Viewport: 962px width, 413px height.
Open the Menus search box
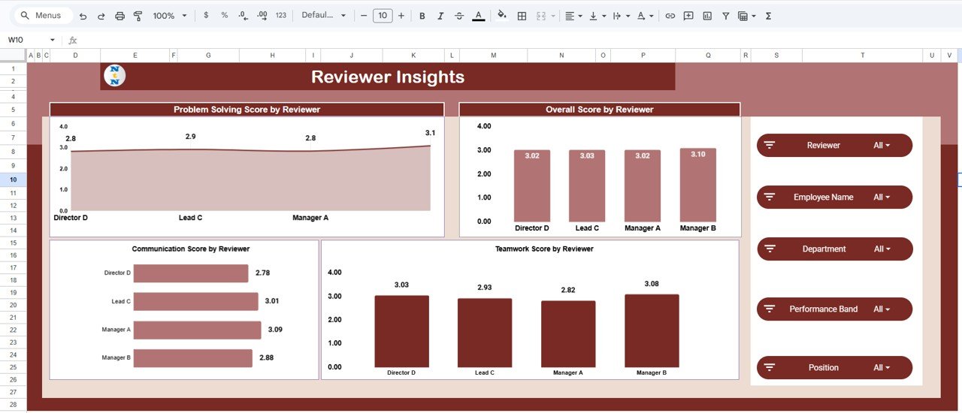42,16
